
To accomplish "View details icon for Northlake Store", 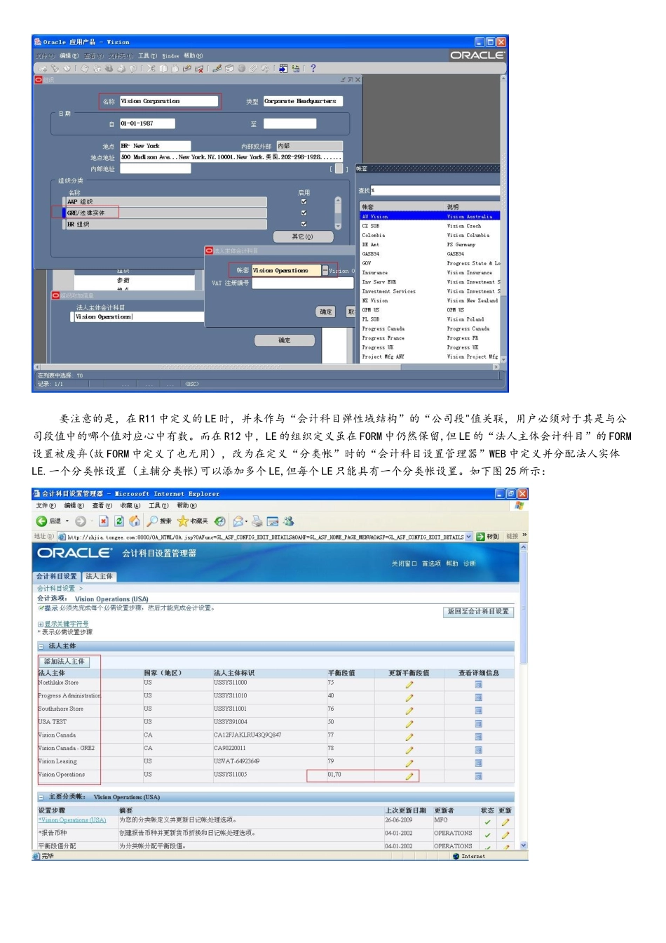I will tap(479, 684).
